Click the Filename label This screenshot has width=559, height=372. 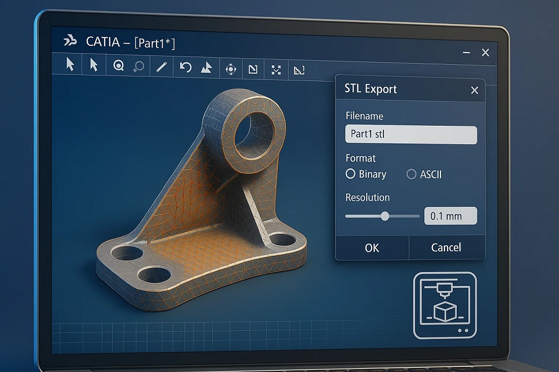(x=364, y=116)
